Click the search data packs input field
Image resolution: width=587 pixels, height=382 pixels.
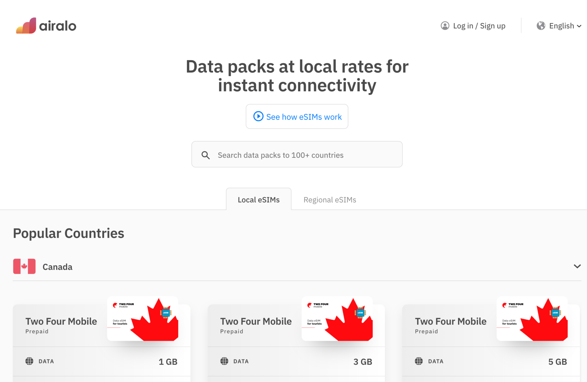pyautogui.click(x=297, y=155)
